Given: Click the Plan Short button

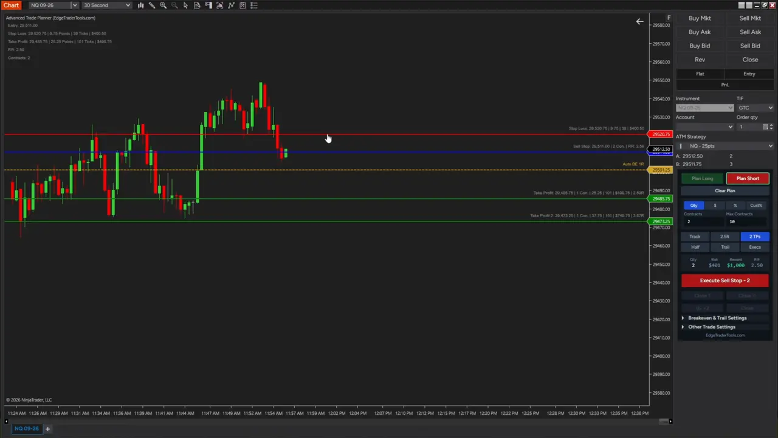Looking at the screenshot, I should [x=748, y=179].
